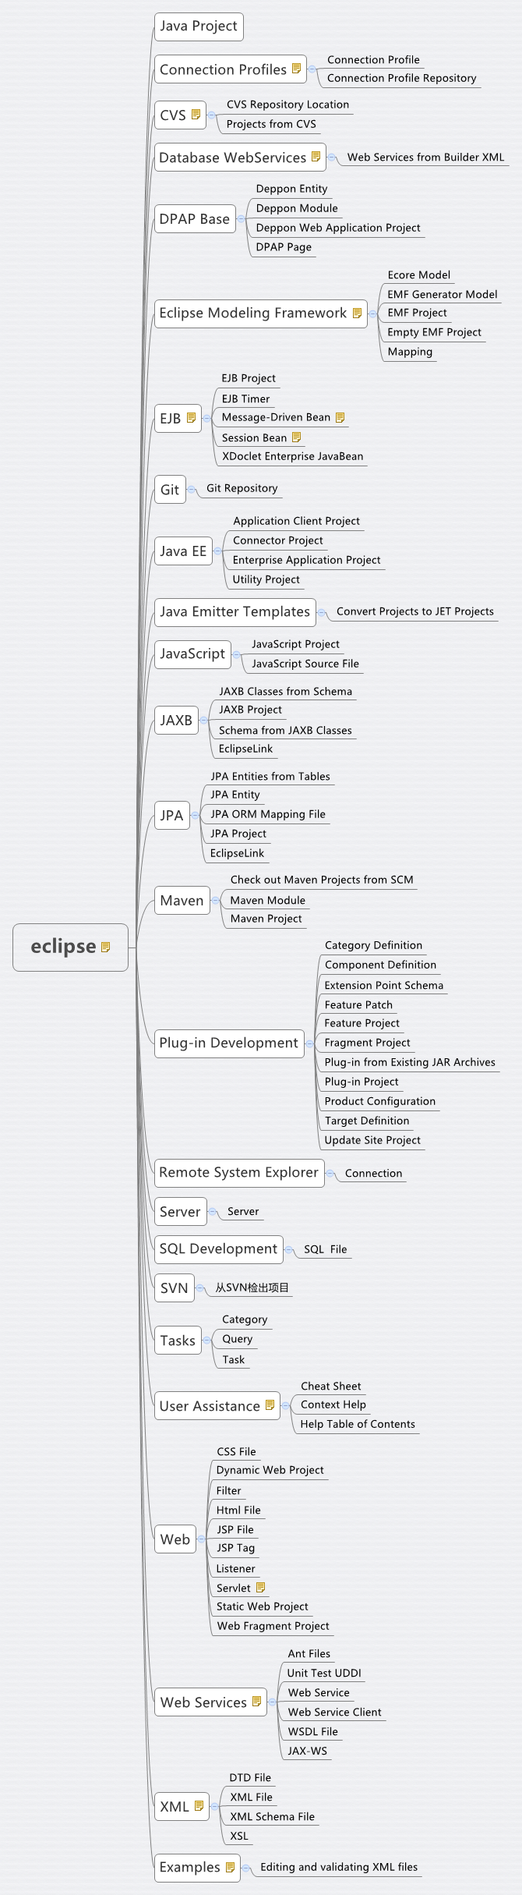Collapse the Plug-in Development branch
This screenshot has height=1895, width=522.
tap(309, 1043)
